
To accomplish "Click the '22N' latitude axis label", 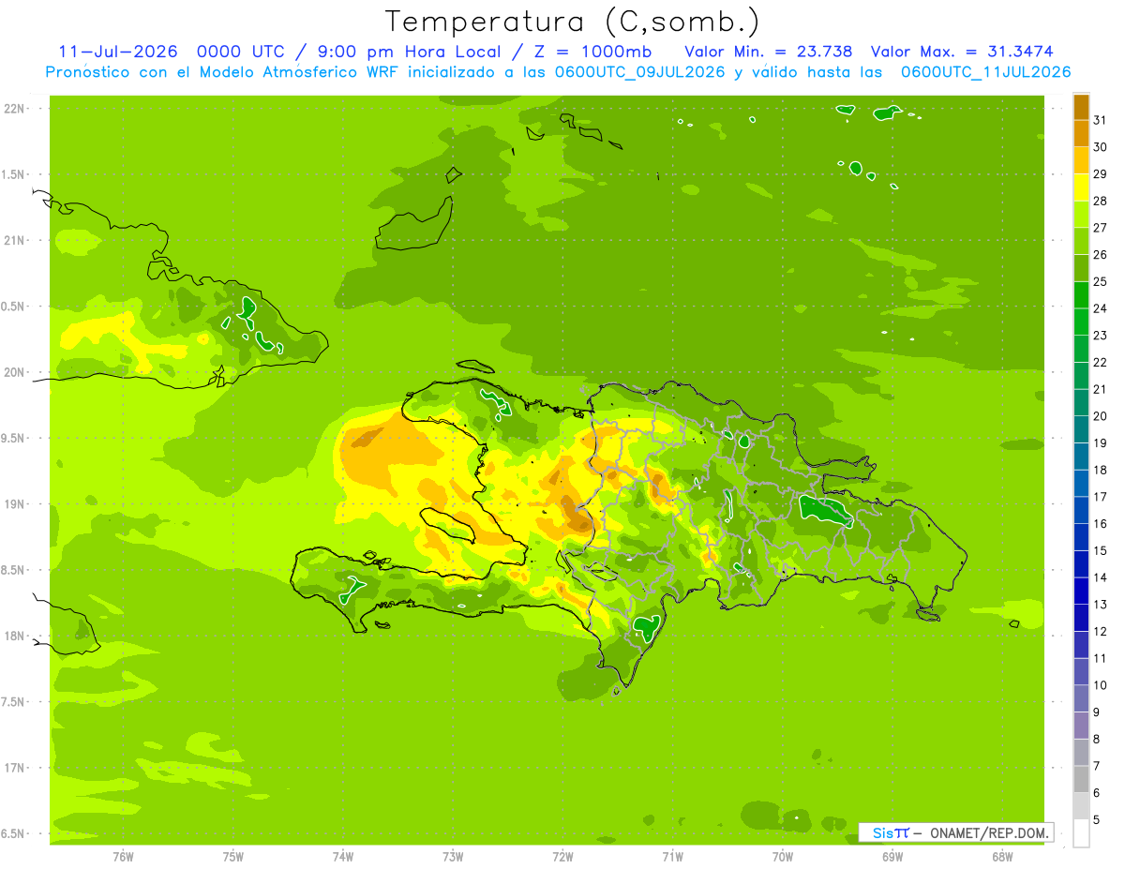I will 16,109.
